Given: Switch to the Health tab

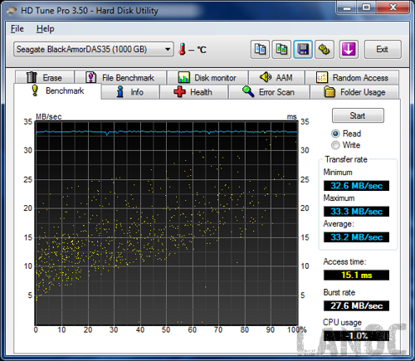Looking at the screenshot, I should click(x=194, y=92).
